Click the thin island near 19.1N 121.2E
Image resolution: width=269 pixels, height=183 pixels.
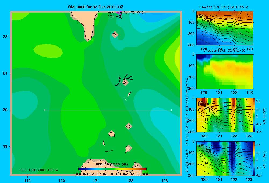(104, 143)
